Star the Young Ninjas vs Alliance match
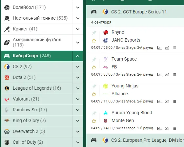The width and height of the screenshot is (184, 147). [x=94, y=94]
